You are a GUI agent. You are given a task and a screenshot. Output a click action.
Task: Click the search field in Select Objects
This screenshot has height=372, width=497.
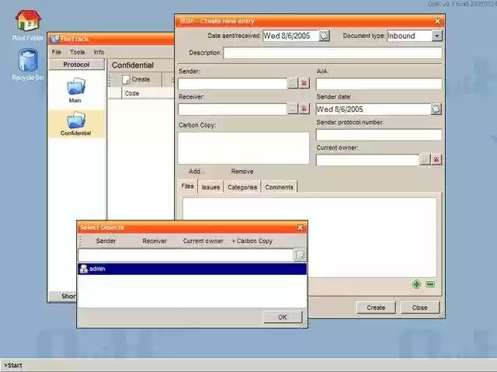coord(186,256)
